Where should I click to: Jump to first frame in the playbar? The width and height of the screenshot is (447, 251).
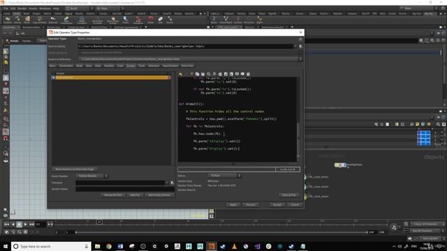[x=6, y=225]
